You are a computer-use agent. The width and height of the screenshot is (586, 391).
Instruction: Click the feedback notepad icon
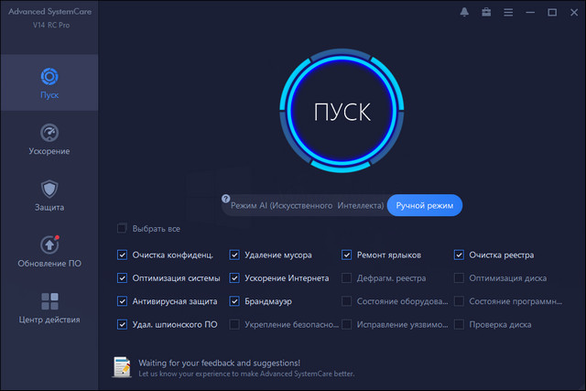coord(121,367)
